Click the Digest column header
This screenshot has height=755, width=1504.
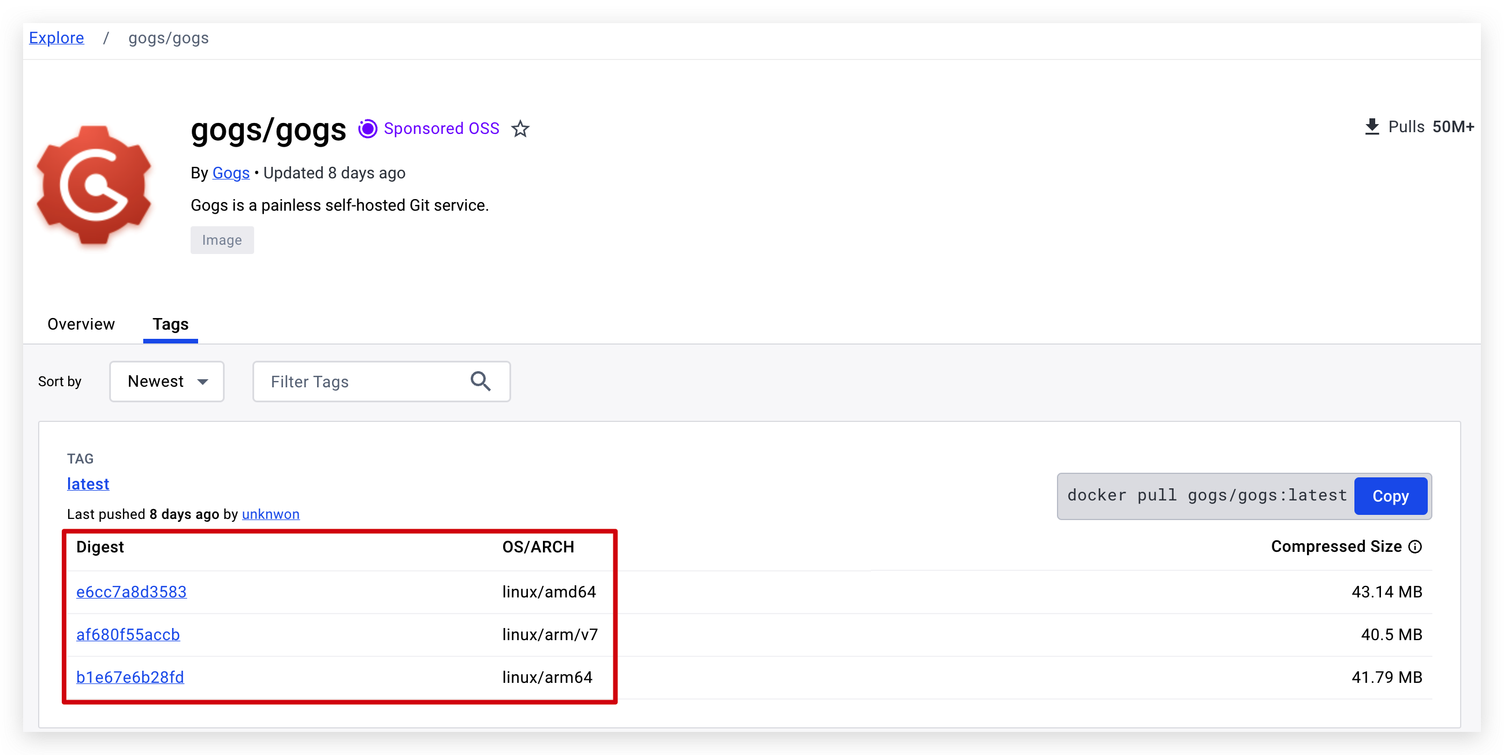tap(100, 547)
